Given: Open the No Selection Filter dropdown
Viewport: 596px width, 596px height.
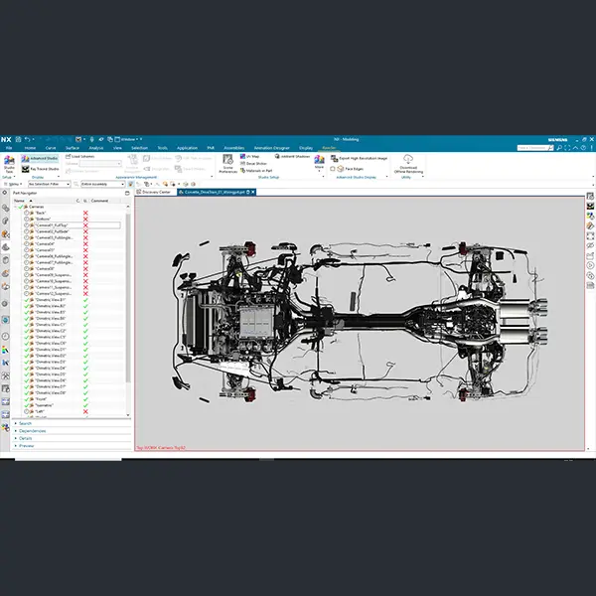Looking at the screenshot, I should click(x=50, y=184).
